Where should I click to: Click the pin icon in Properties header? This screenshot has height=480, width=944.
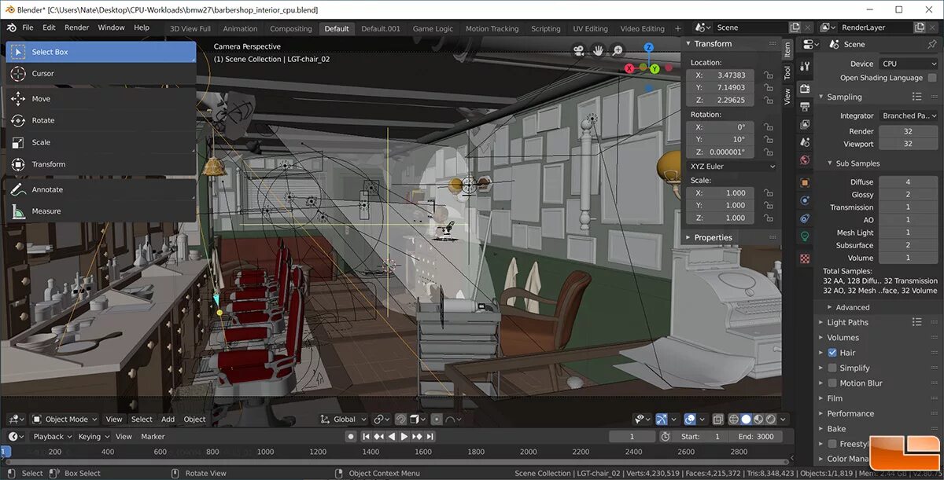pos(933,45)
